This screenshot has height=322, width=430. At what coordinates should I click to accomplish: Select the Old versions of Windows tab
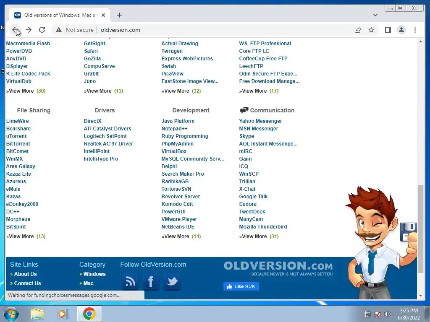coord(60,15)
